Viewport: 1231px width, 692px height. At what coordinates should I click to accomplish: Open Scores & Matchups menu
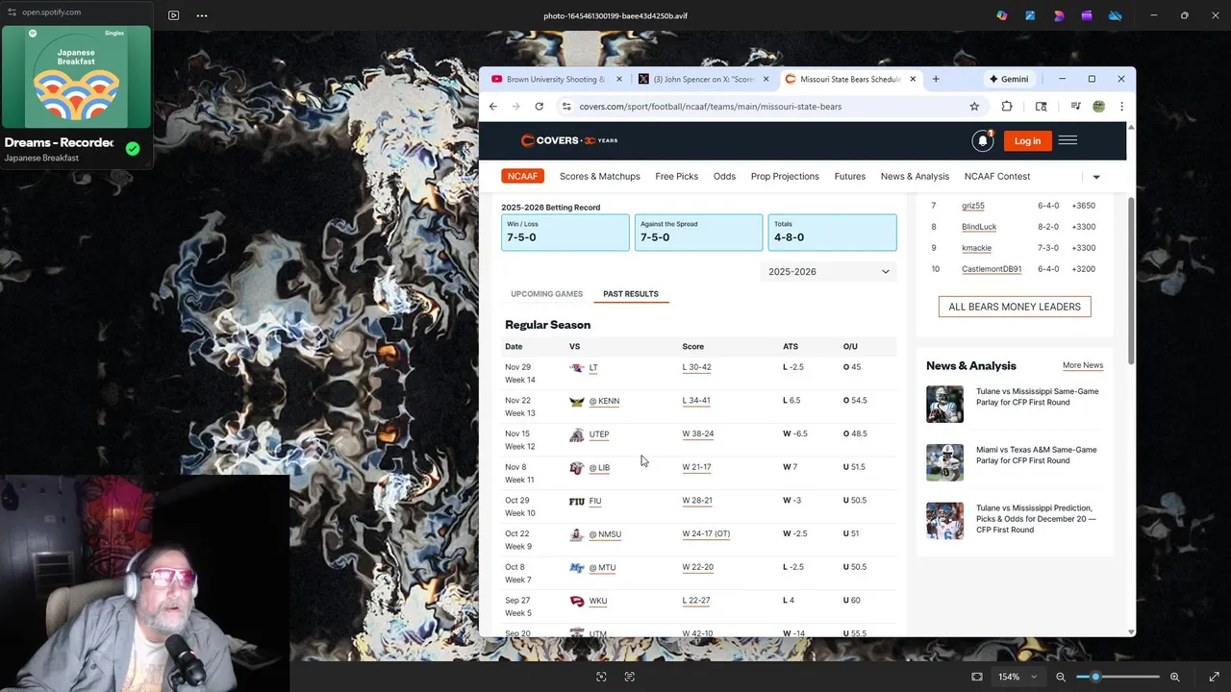599,177
